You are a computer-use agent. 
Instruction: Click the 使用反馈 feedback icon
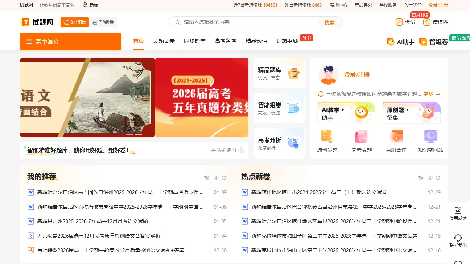(458, 210)
